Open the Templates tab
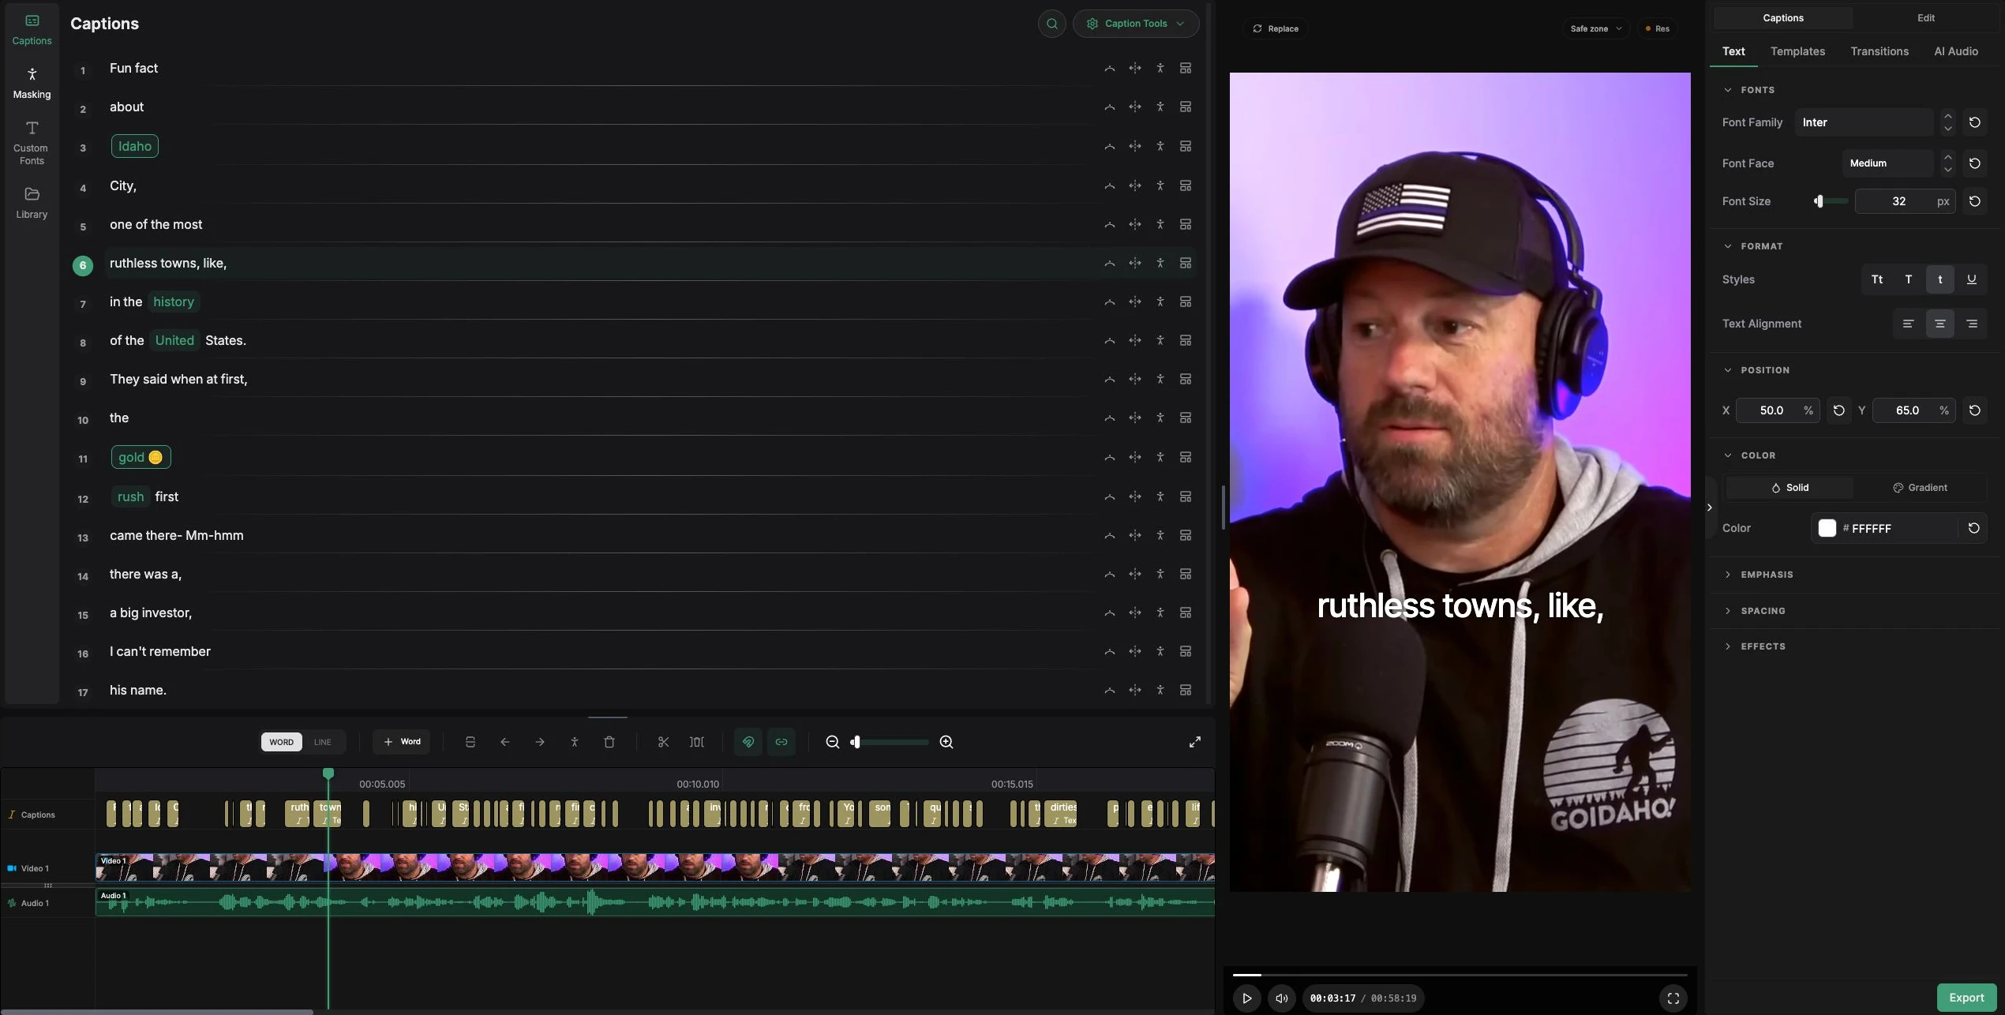The height and width of the screenshot is (1015, 2005). point(1797,51)
